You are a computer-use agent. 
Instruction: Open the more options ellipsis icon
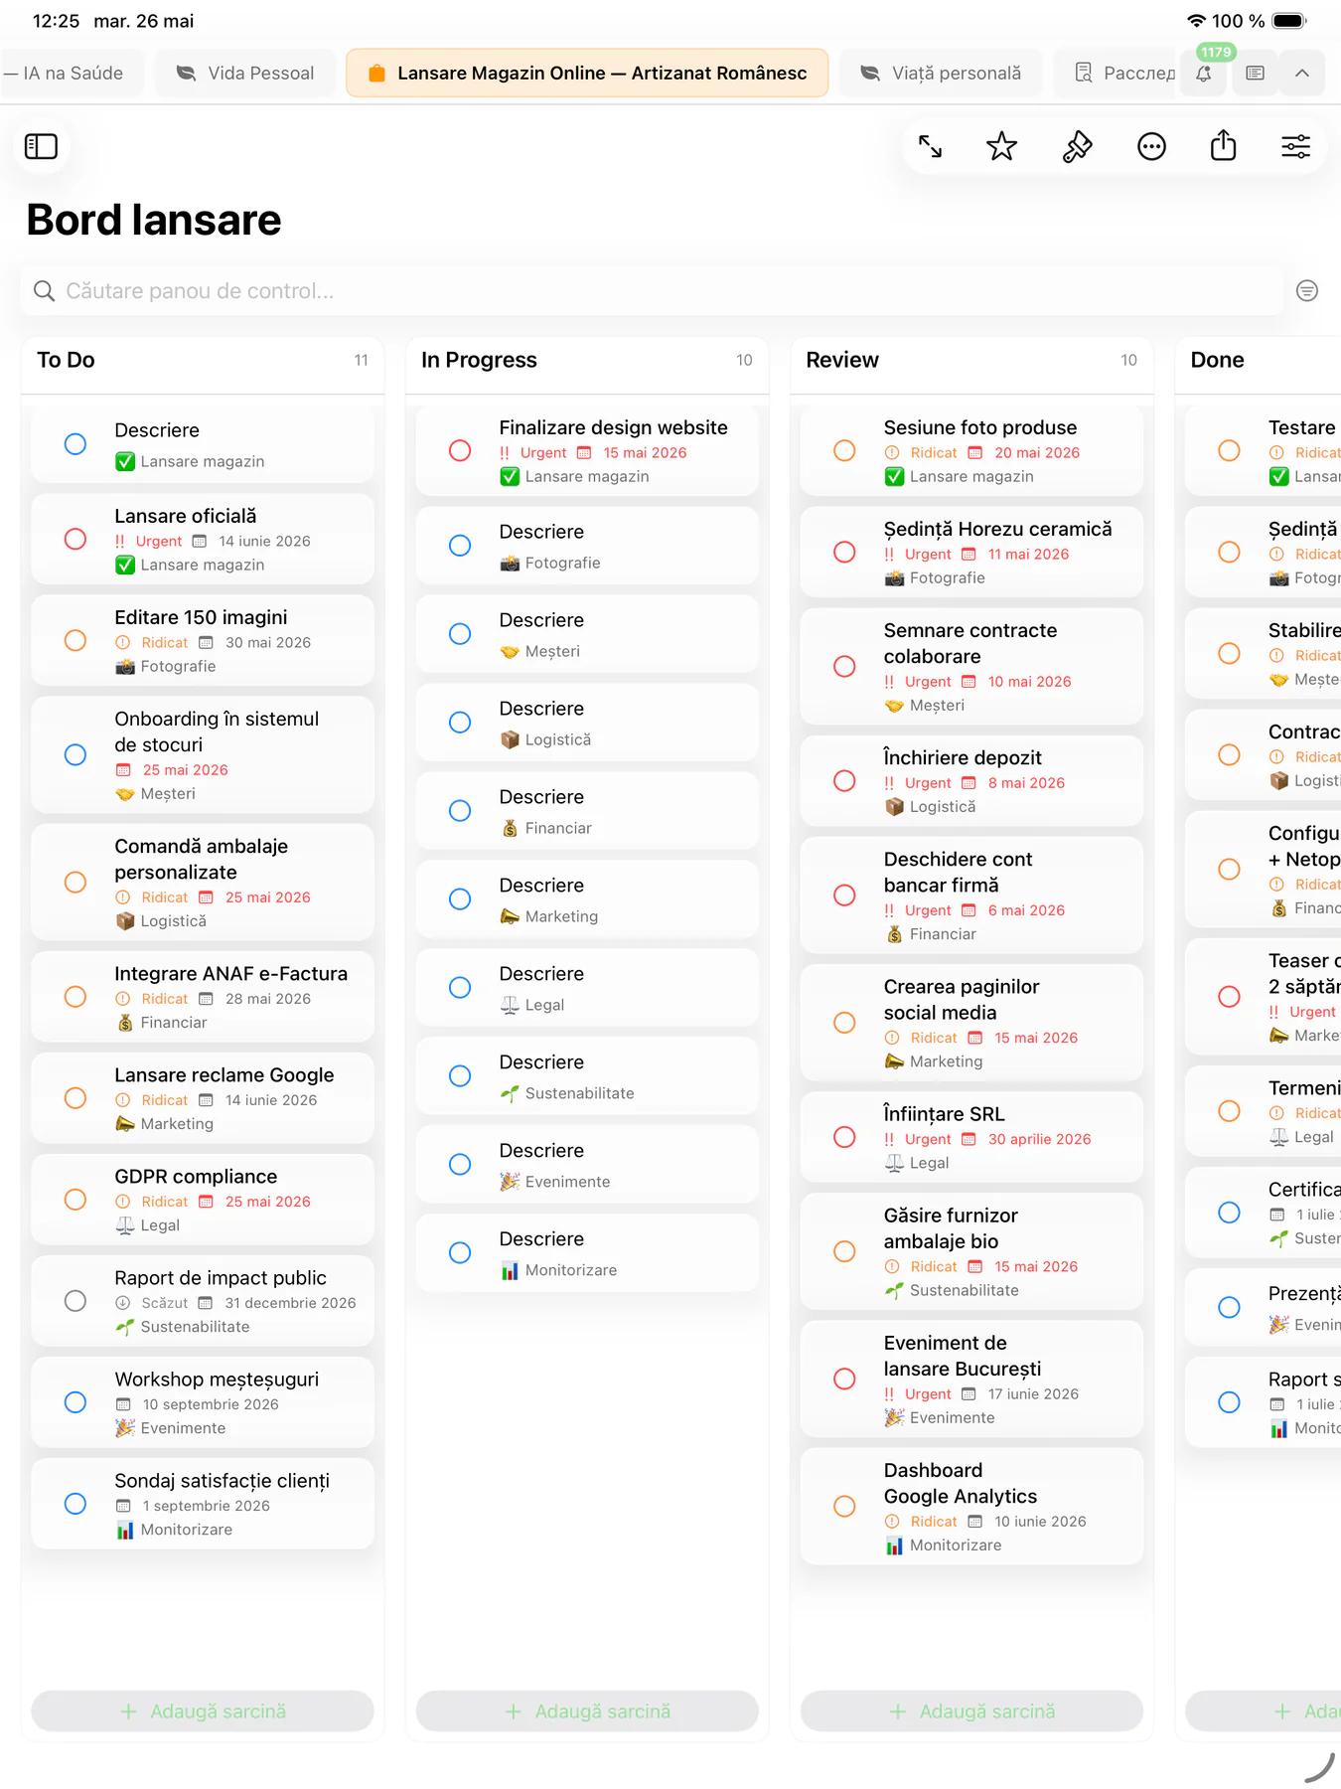click(x=1151, y=146)
